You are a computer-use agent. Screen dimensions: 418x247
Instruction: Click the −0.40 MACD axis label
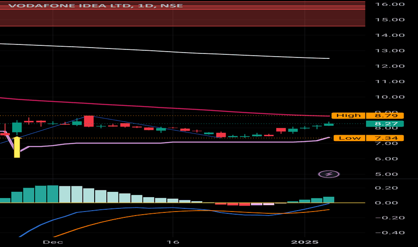(x=390, y=233)
